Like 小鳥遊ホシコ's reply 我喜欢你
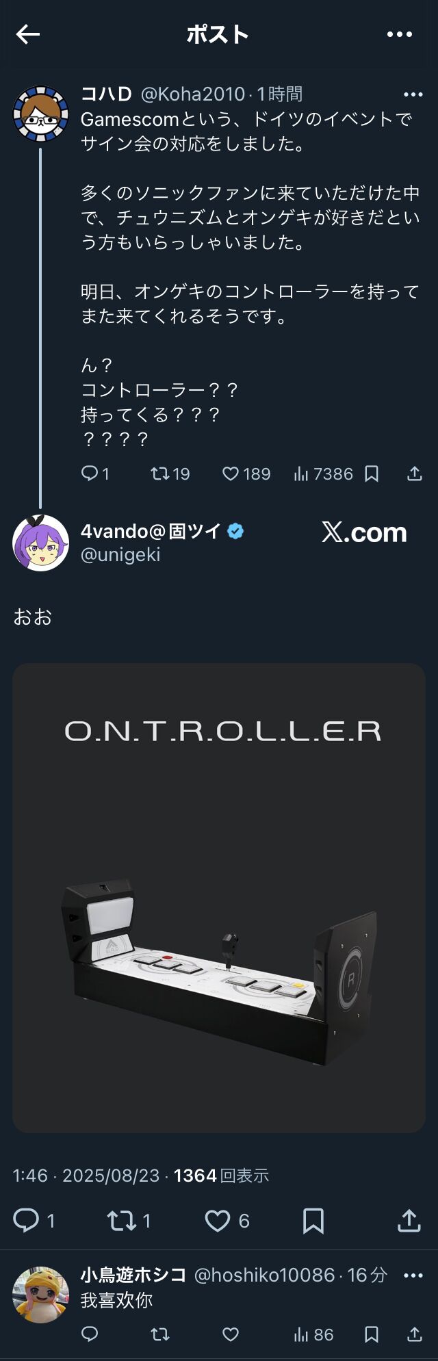The image size is (438, 1361). click(x=231, y=1334)
